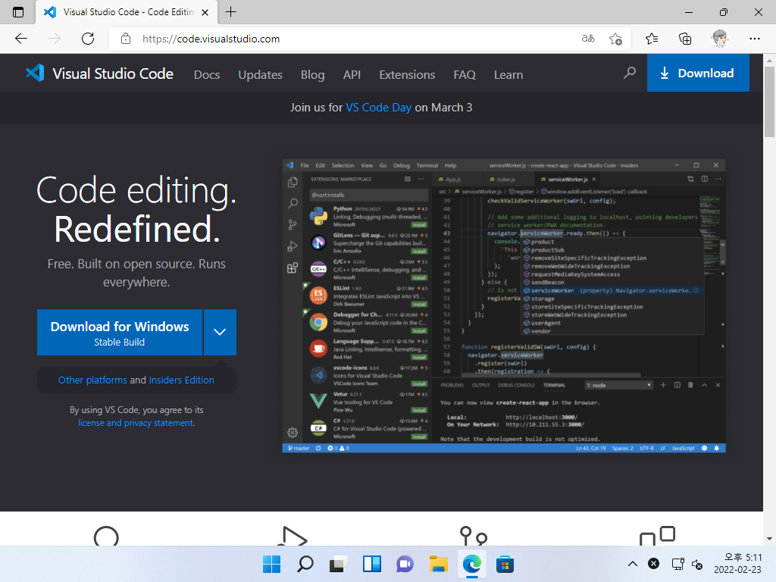The image size is (776, 582).
Task: Click the muted volume tray icon
Action: pyautogui.click(x=697, y=564)
